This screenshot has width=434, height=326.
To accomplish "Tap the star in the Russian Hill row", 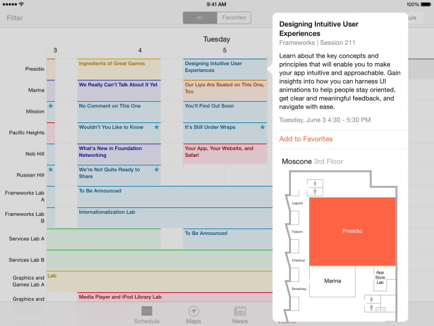I will click(x=50, y=170).
